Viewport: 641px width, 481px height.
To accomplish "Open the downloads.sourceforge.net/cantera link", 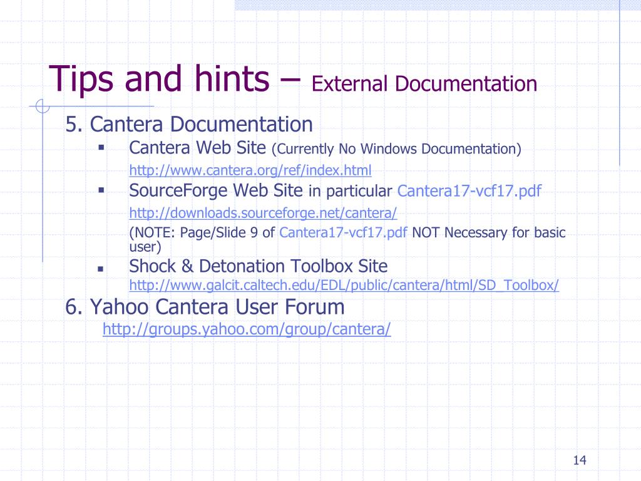I will tap(263, 213).
